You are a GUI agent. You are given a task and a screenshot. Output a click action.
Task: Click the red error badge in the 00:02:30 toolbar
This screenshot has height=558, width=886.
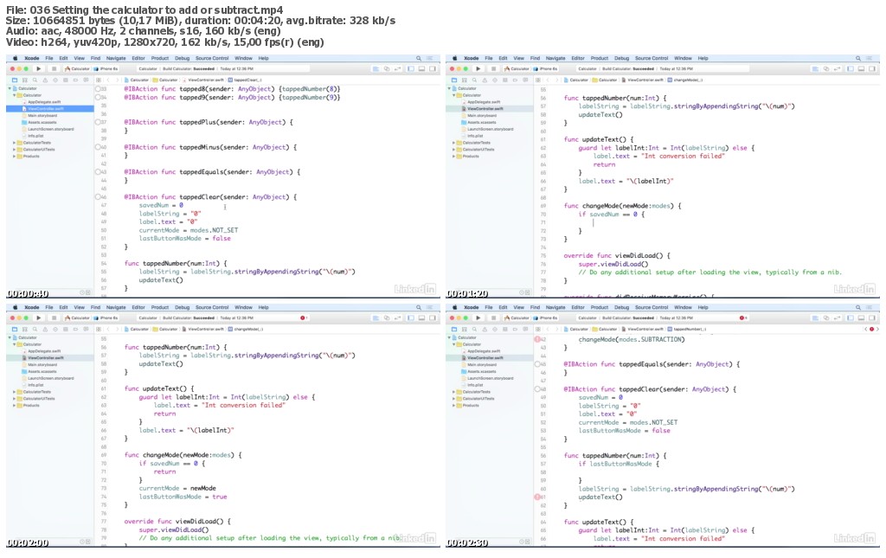[742, 318]
